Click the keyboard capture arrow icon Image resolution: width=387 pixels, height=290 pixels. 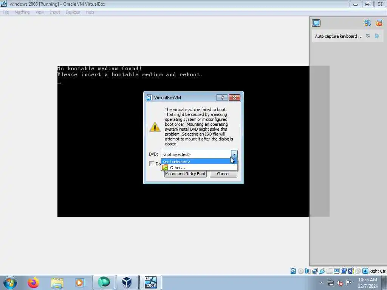(365, 271)
